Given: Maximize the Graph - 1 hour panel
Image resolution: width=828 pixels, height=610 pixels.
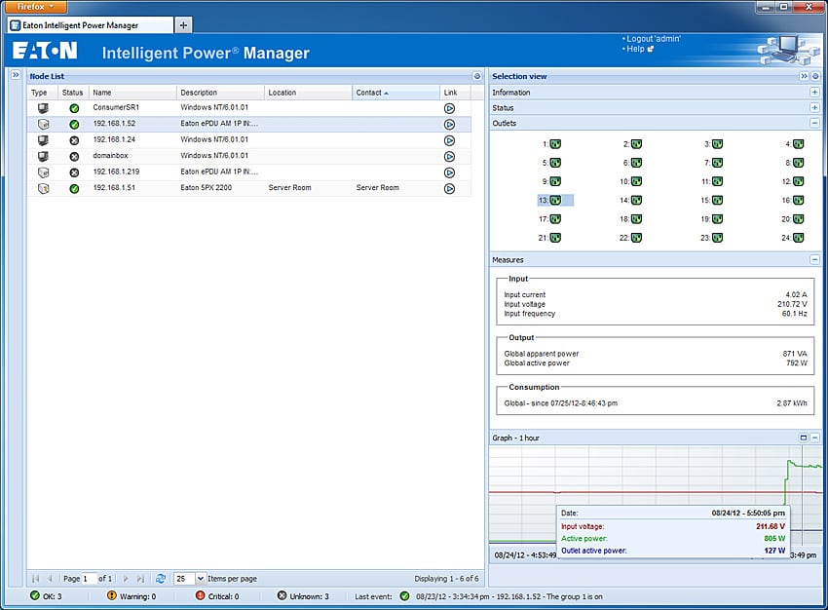Looking at the screenshot, I should [x=804, y=438].
